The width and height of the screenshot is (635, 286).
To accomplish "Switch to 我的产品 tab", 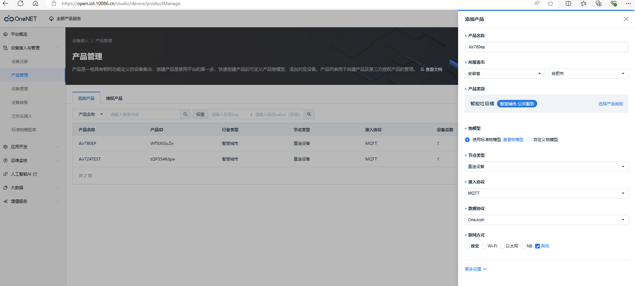I will point(86,98).
